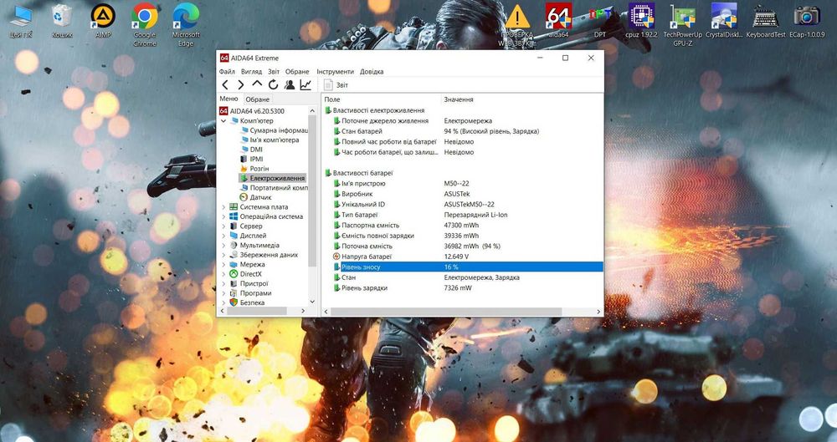The width and height of the screenshot is (837, 442).
Task: Select the DMI tree item
Action: [x=251, y=150]
